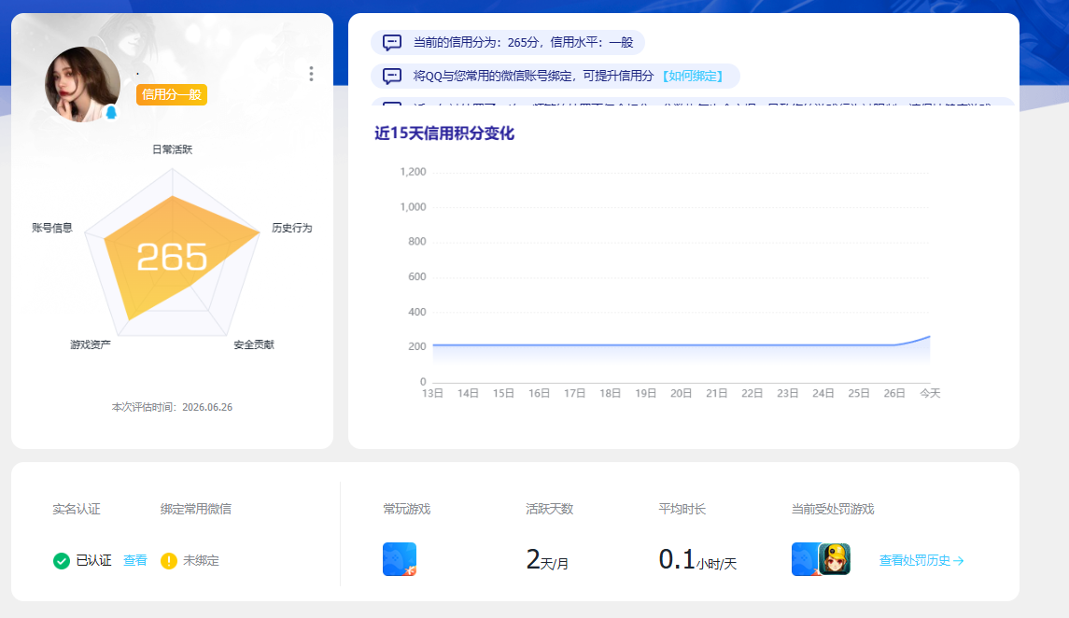The height and width of the screenshot is (618, 1069).
Task: Open 查看处罚历史 link
Action: click(x=921, y=560)
